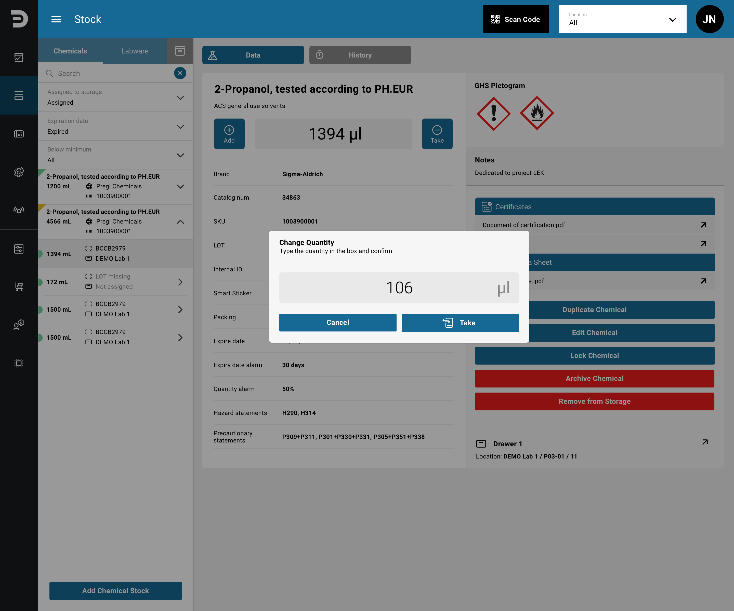Click Remove from Storage button
The height and width of the screenshot is (611, 734).
pos(594,401)
